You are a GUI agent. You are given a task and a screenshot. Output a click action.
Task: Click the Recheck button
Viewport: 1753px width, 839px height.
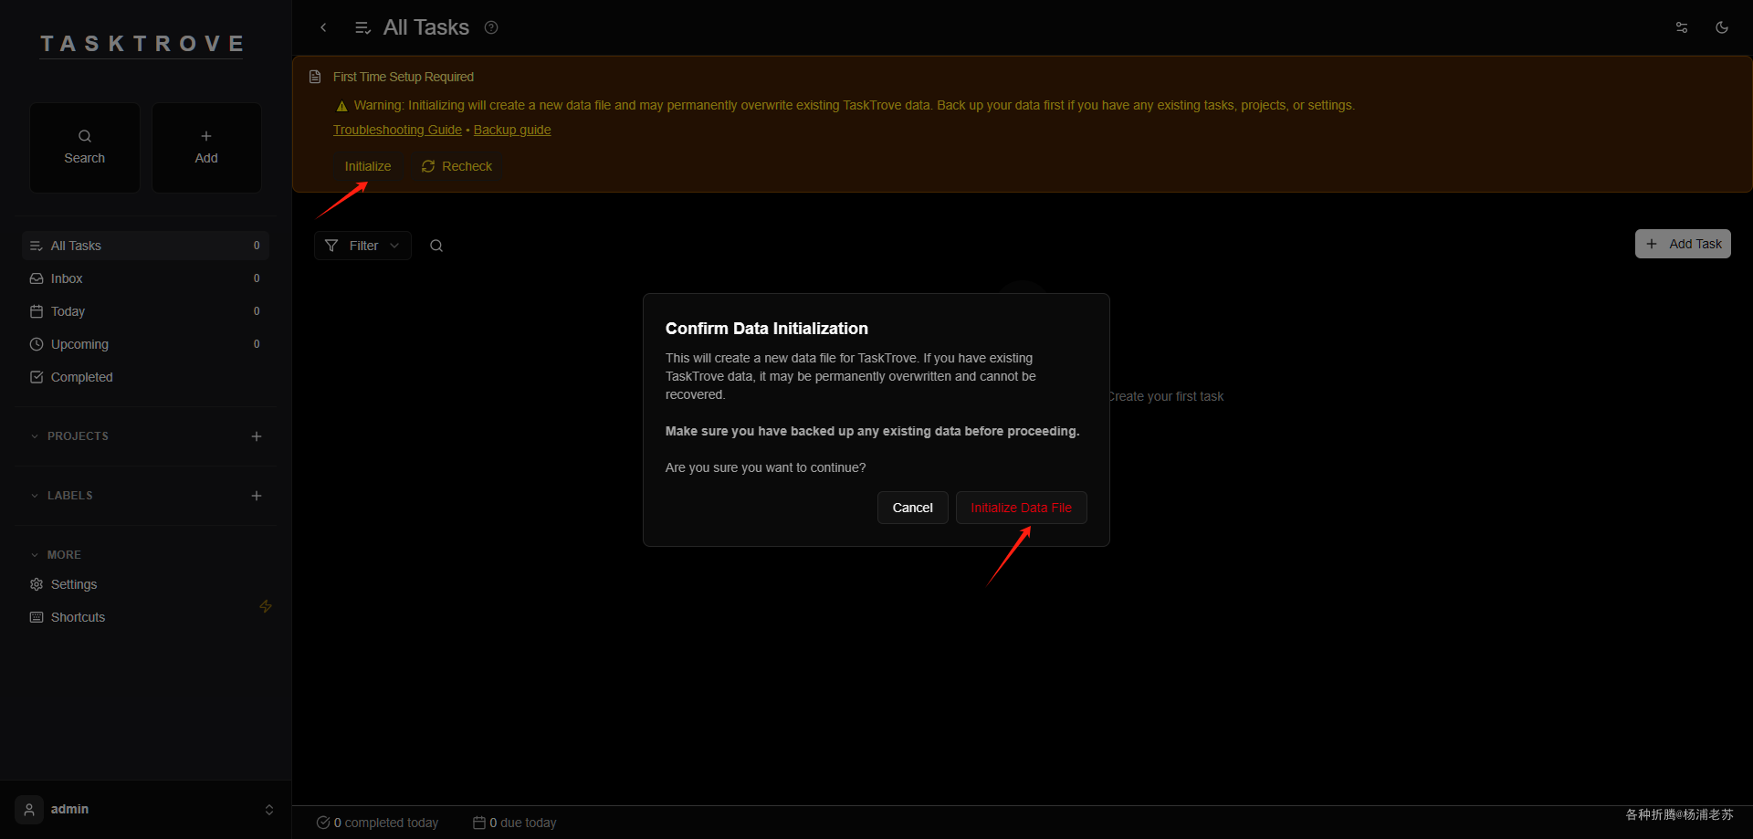click(457, 166)
